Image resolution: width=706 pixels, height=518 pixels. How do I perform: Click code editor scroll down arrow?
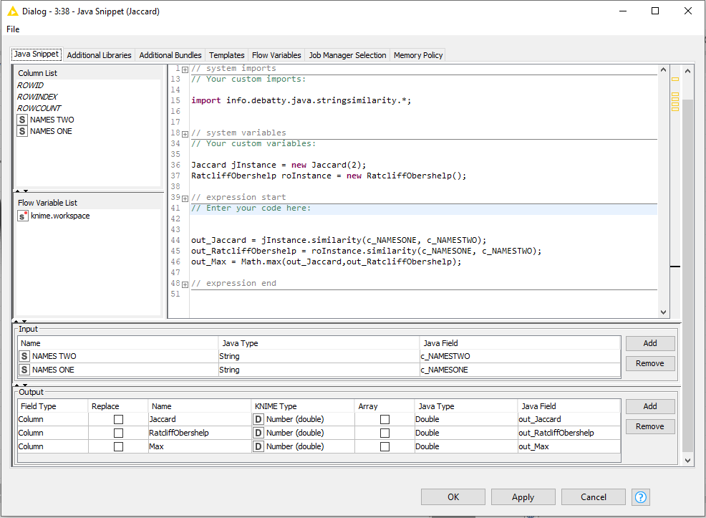663,312
